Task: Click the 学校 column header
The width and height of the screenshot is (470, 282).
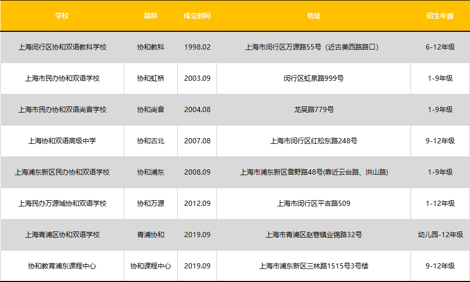Action: pos(62,16)
